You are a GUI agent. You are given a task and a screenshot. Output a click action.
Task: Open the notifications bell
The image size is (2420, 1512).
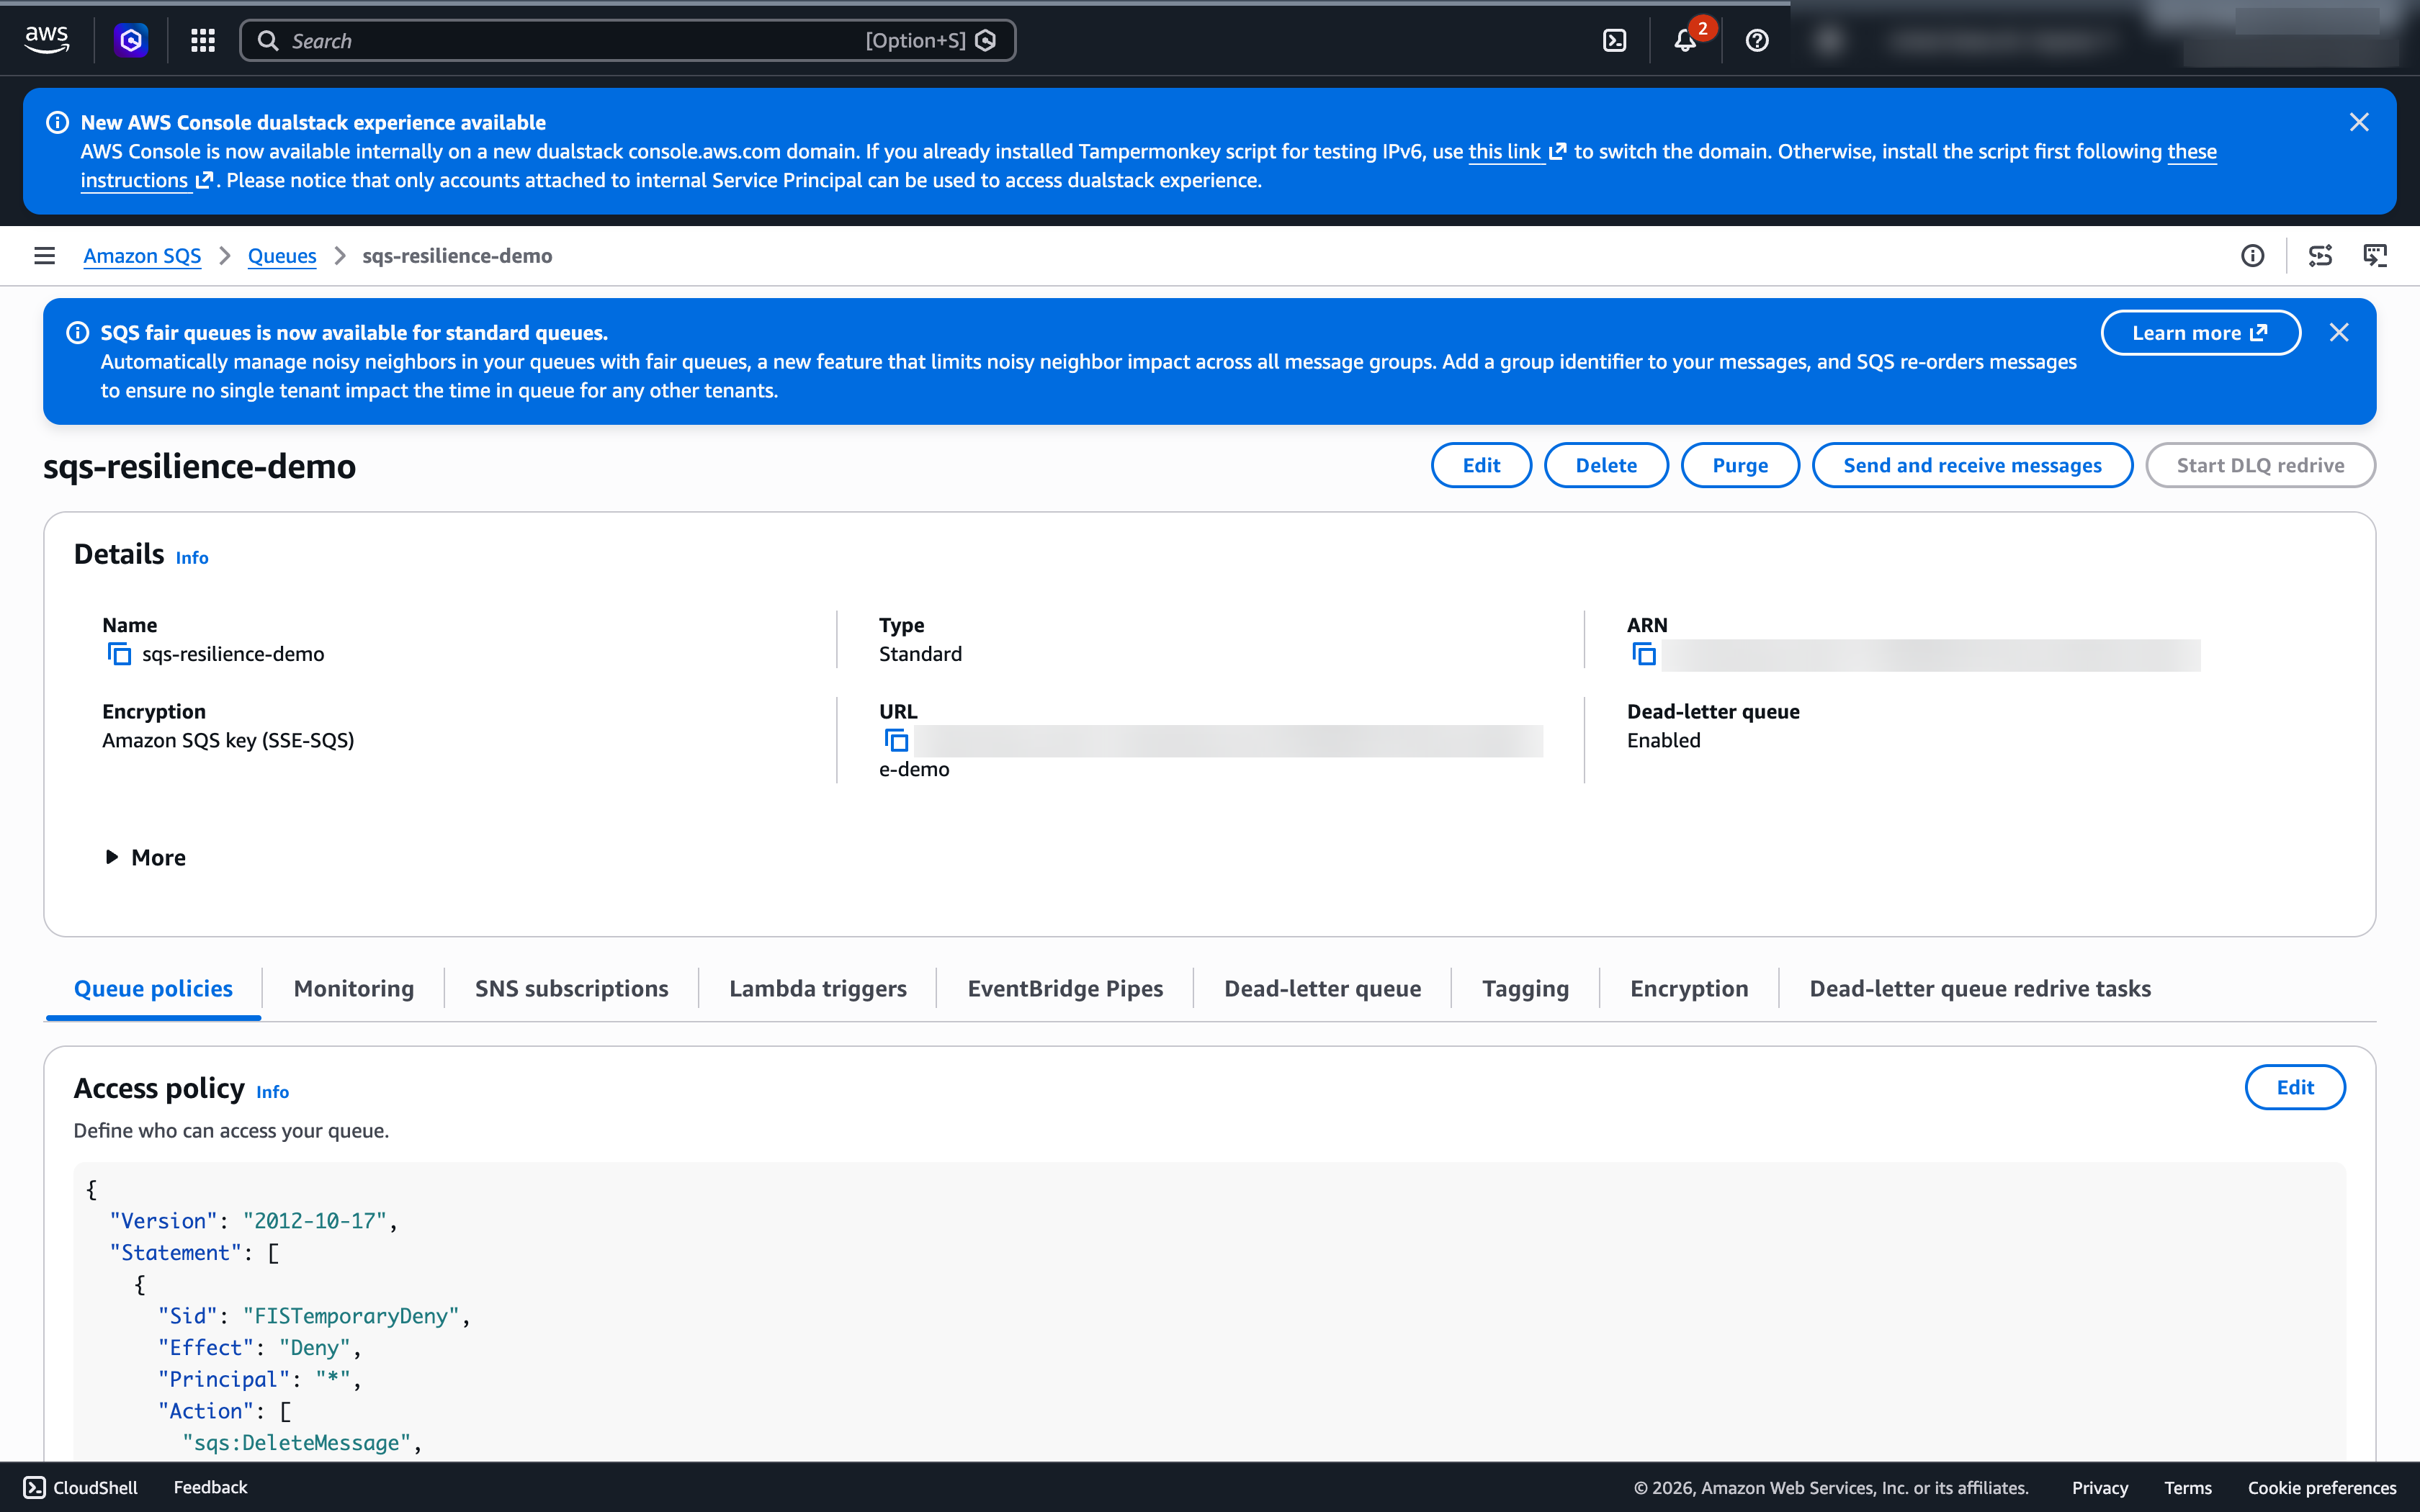pos(1685,40)
